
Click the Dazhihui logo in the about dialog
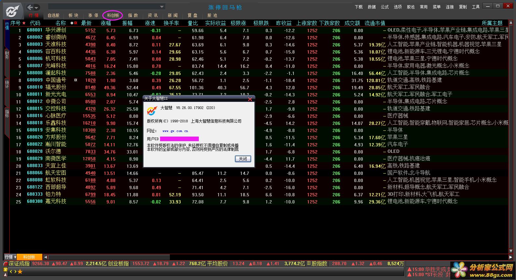coord(152,111)
